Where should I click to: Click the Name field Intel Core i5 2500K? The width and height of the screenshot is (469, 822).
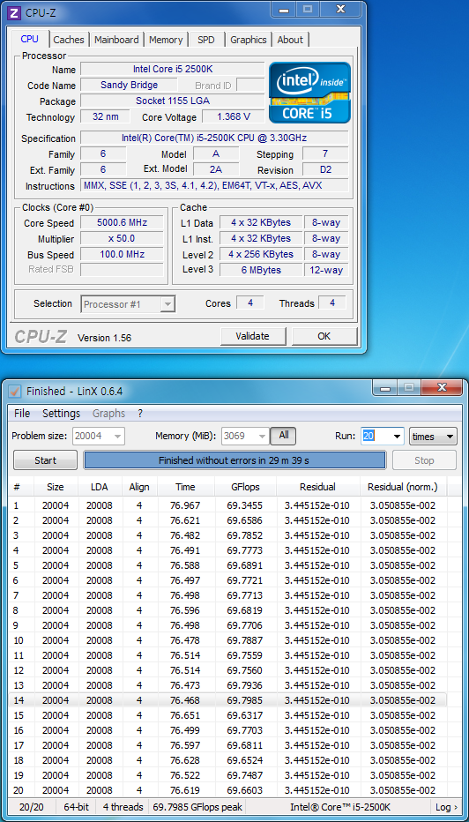click(173, 69)
